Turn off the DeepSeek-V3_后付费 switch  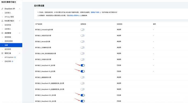tap(83, 71)
